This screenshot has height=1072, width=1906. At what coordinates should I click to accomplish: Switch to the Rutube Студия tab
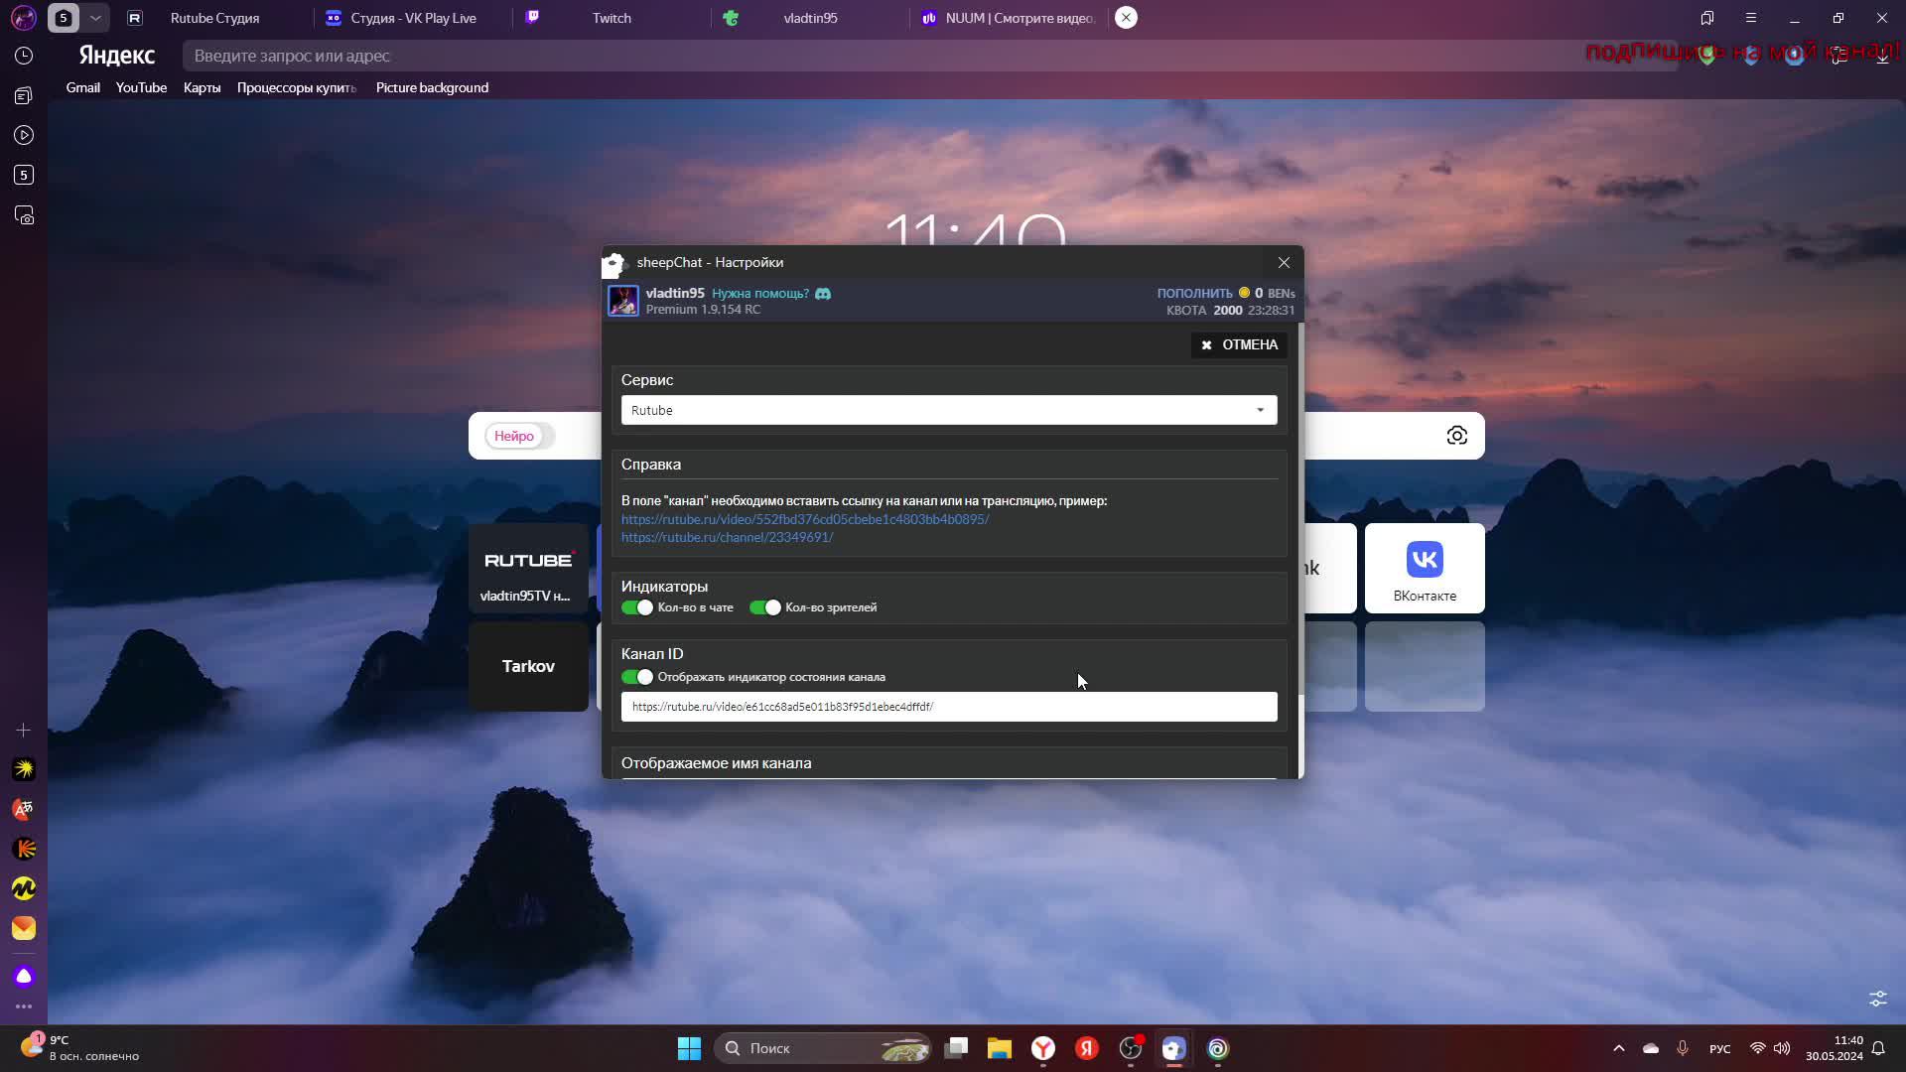[x=214, y=18]
